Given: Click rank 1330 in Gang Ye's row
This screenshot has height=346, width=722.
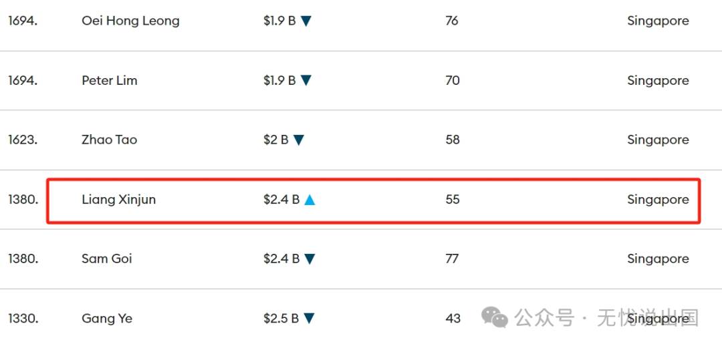Looking at the screenshot, I should tap(23, 319).
